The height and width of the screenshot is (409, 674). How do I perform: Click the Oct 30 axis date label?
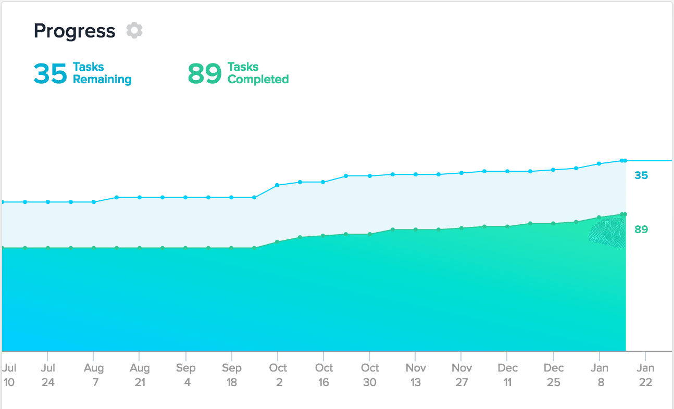(x=370, y=375)
